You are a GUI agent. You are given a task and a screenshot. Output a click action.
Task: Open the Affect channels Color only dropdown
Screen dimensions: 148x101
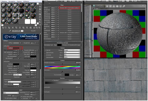coord(18,75)
